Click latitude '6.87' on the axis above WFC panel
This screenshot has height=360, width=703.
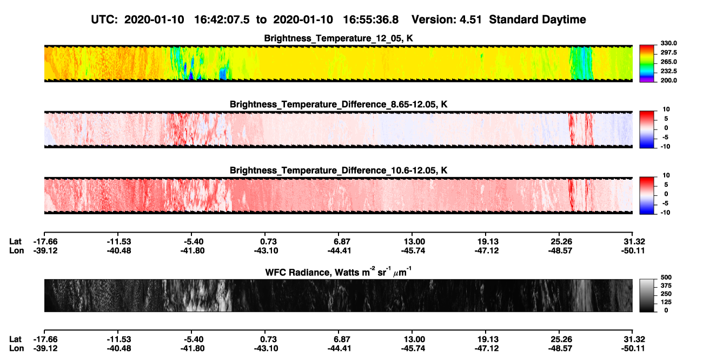click(x=342, y=241)
